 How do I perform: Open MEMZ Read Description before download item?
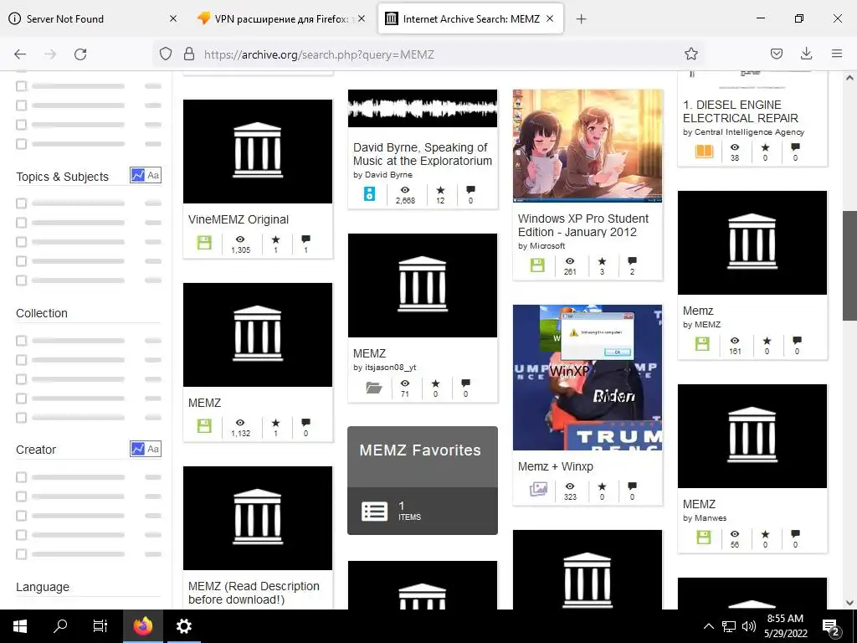click(254, 593)
